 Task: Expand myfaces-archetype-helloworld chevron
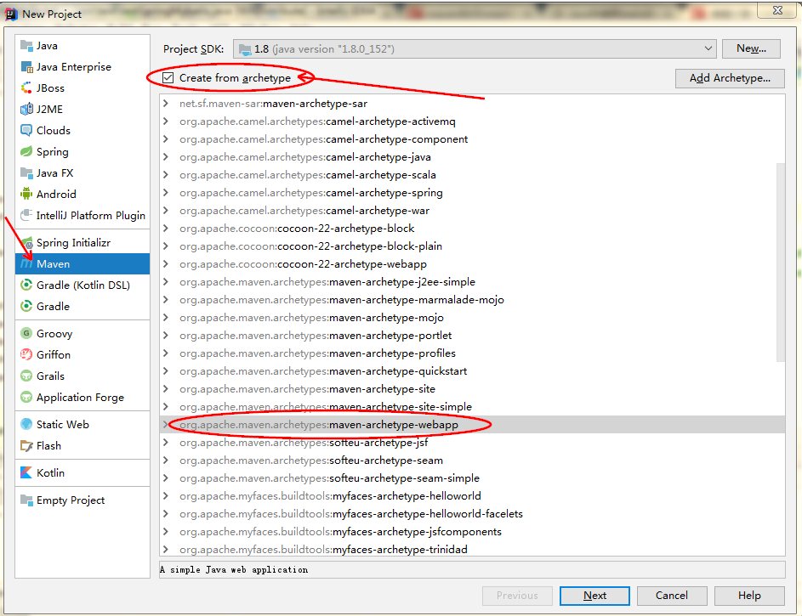pos(166,495)
